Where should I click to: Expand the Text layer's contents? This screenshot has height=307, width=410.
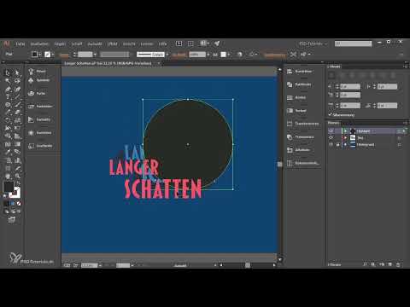point(345,137)
